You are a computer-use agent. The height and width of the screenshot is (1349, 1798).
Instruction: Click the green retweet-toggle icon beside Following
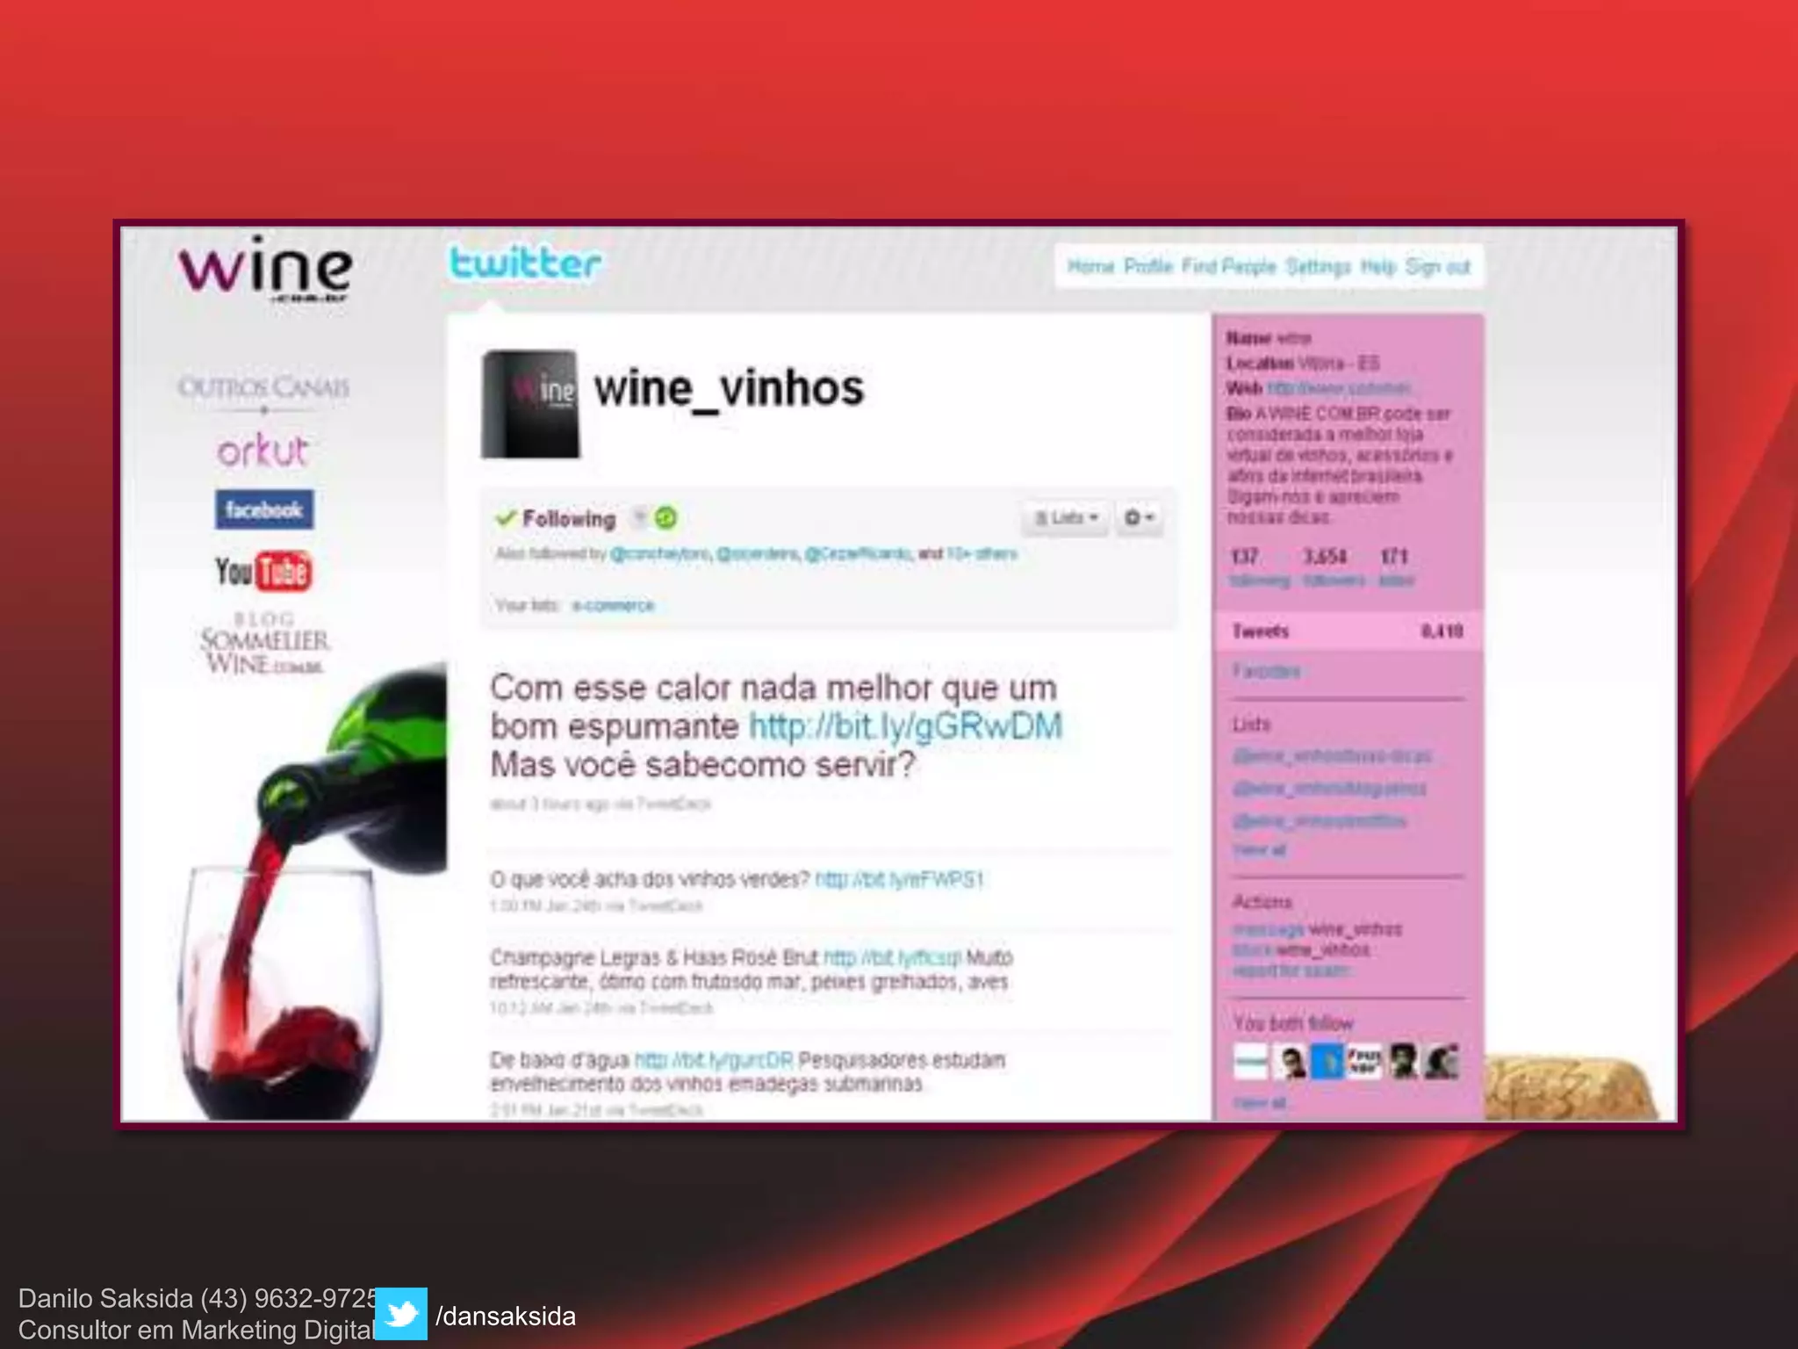pyautogui.click(x=667, y=518)
